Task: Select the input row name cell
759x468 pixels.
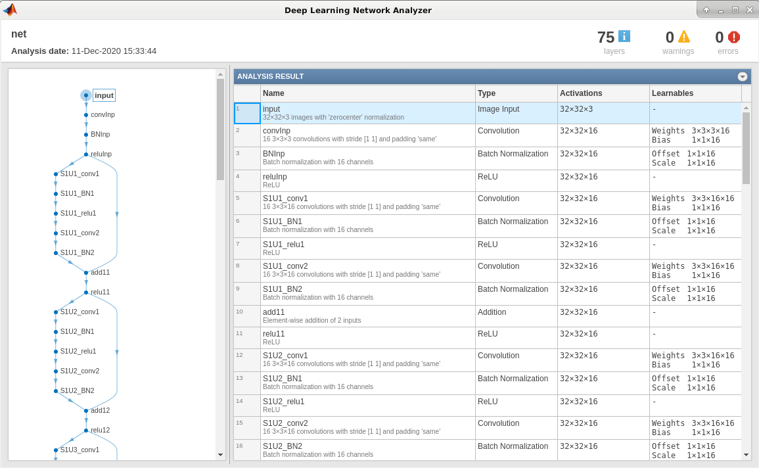Action: tap(368, 113)
